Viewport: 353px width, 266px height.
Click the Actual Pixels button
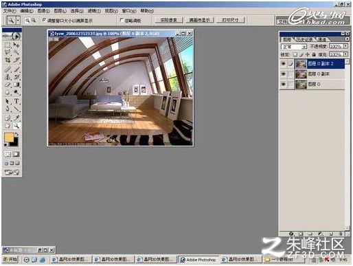(169, 20)
